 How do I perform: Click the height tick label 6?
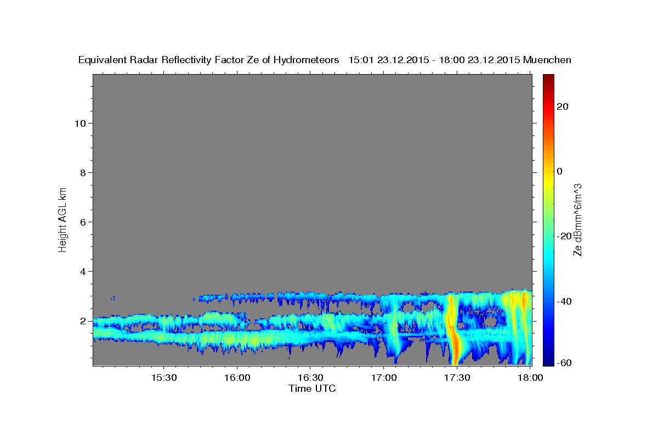tap(83, 222)
